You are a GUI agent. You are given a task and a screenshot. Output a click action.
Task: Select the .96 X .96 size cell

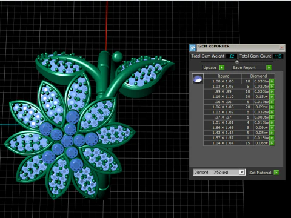click(223, 102)
